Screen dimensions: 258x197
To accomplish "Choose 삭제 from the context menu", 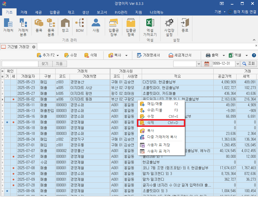I will pyautogui.click(x=161, y=123).
